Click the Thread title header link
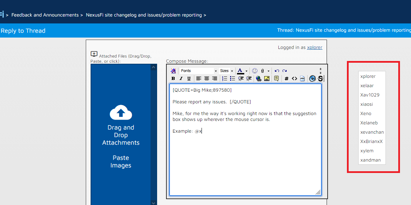 [x=344, y=30]
